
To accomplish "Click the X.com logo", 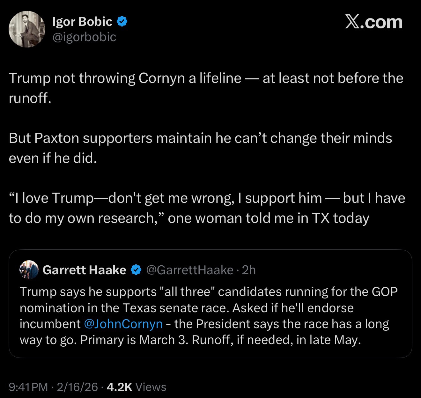I will [374, 22].
